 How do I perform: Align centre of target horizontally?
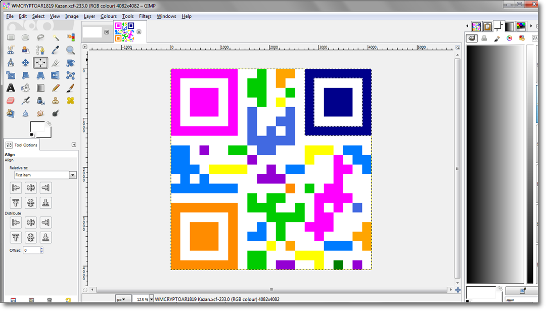[31, 188]
